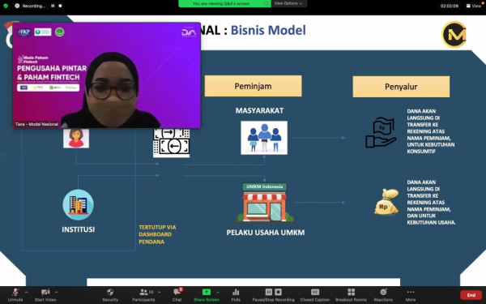486x304 pixels.
Task: Stop the recording from bottom toolbar
Action: point(279,292)
